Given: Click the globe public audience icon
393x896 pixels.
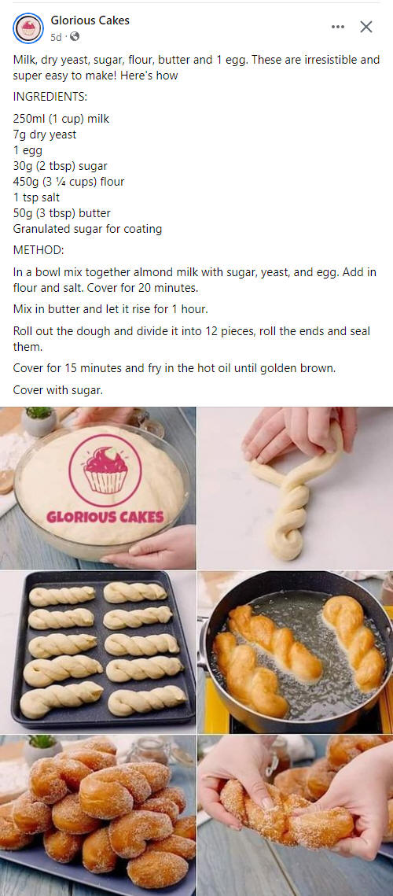Looking at the screenshot, I should [74, 37].
